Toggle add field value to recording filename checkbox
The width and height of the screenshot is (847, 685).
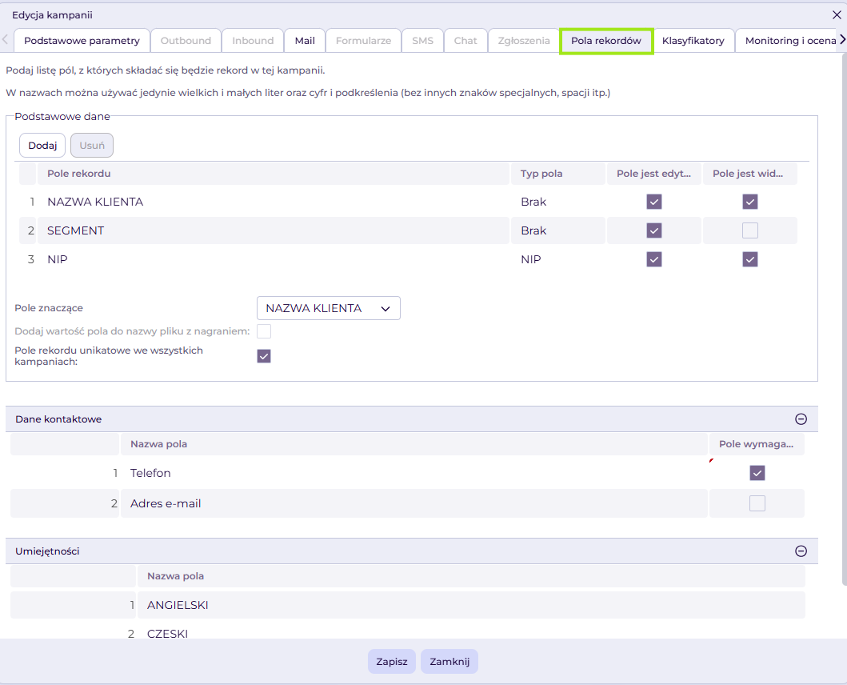(x=264, y=330)
